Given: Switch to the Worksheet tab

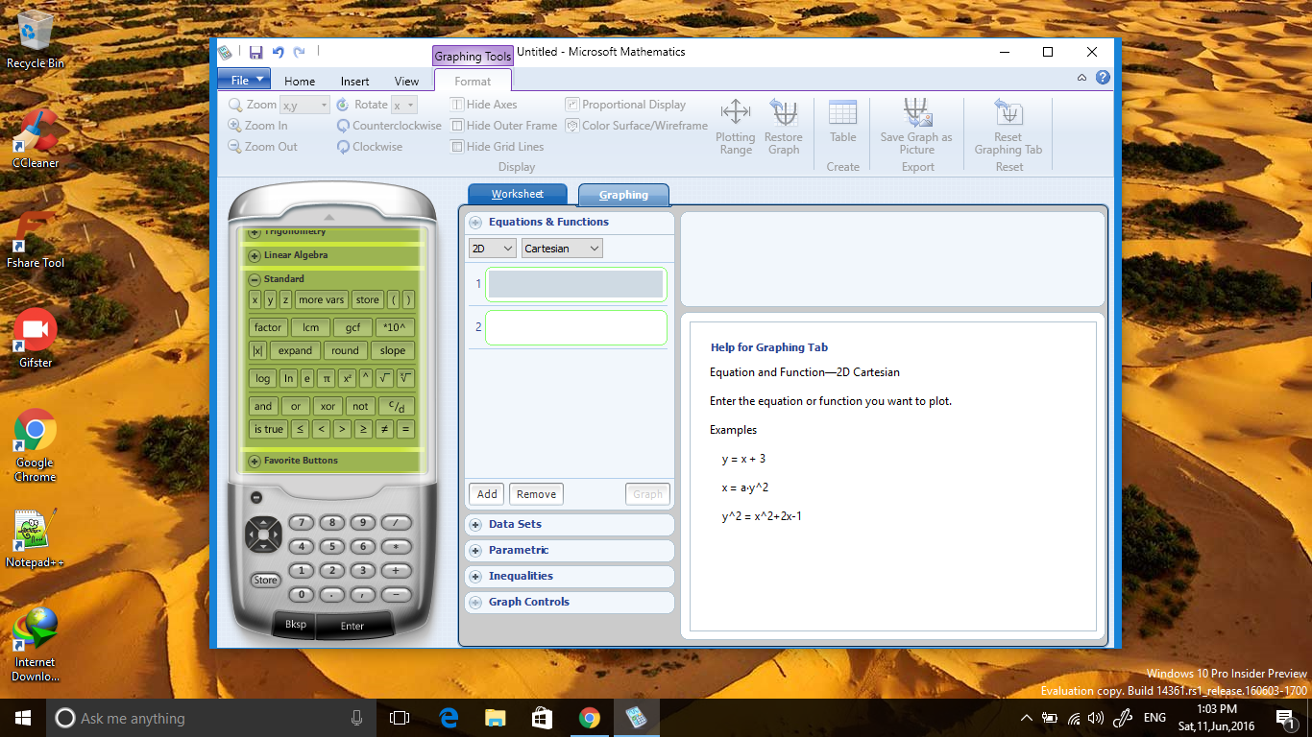Looking at the screenshot, I should click(518, 194).
